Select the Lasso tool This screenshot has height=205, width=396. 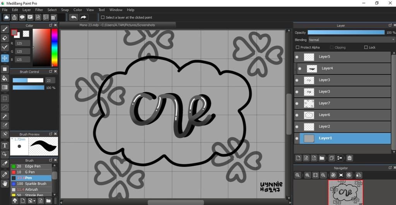pyautogui.click(x=5, y=107)
